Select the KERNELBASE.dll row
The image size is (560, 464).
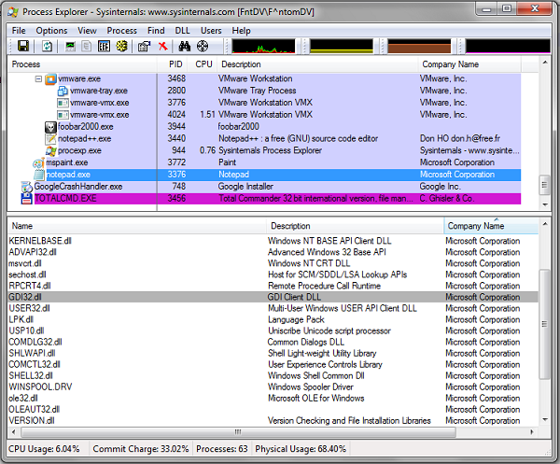[273, 241]
